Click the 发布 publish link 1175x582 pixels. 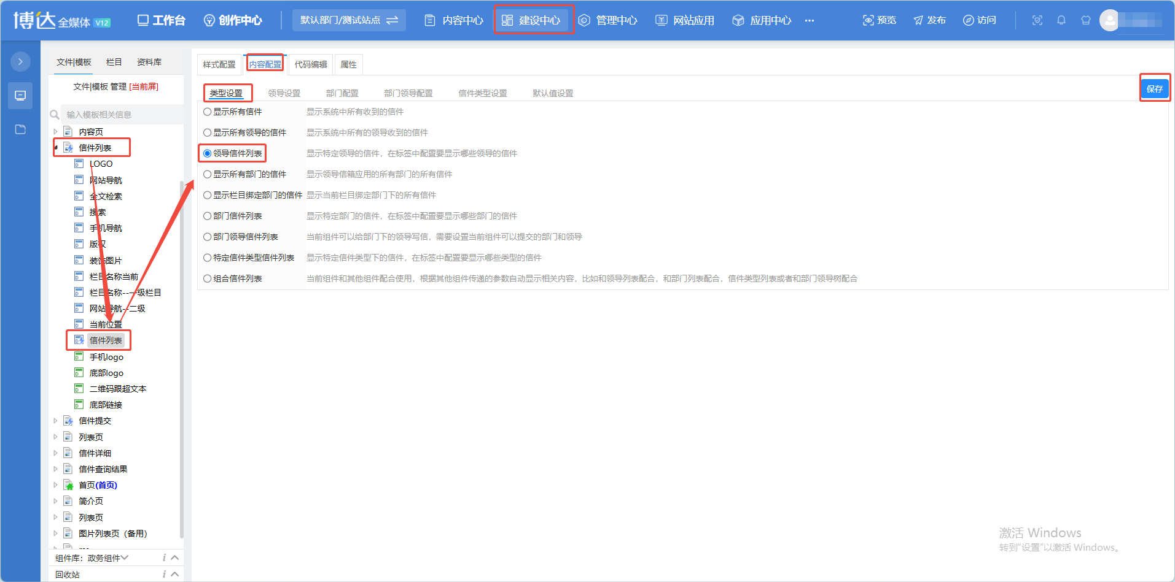coord(929,20)
